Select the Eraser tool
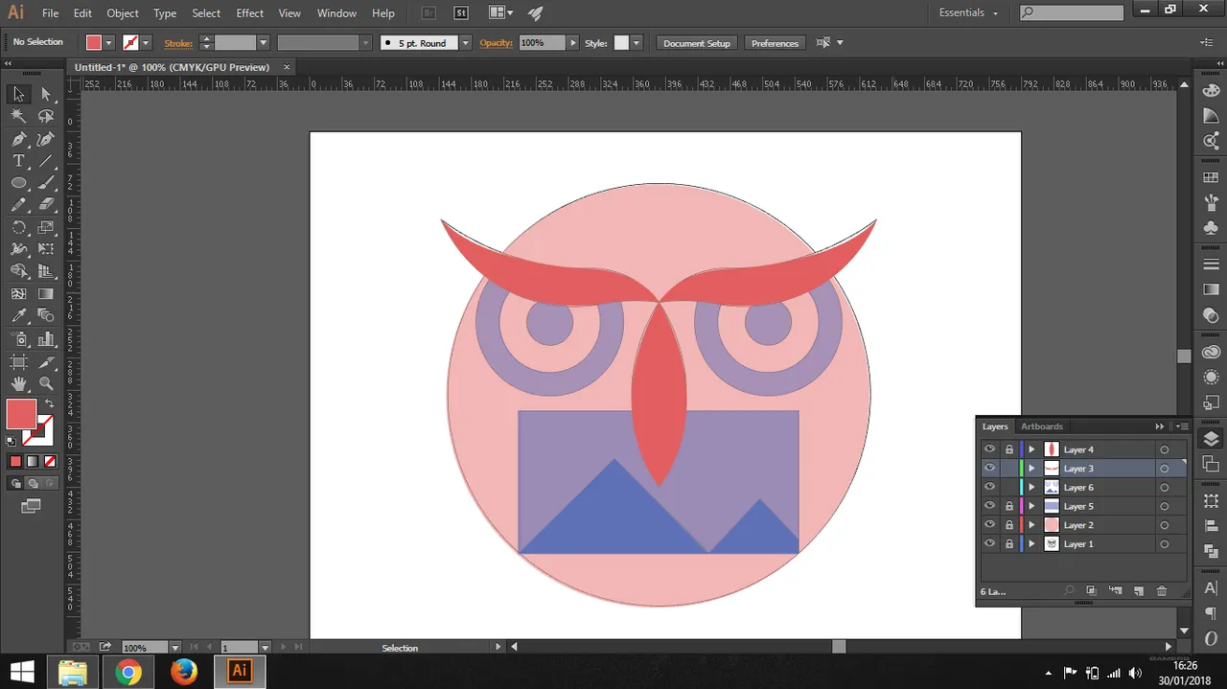 point(45,205)
